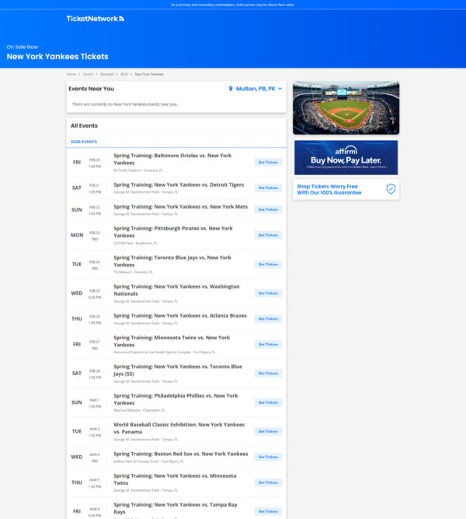466x519 pixels.
Task: Open the MLB breadcrumb link
Action: 124,74
